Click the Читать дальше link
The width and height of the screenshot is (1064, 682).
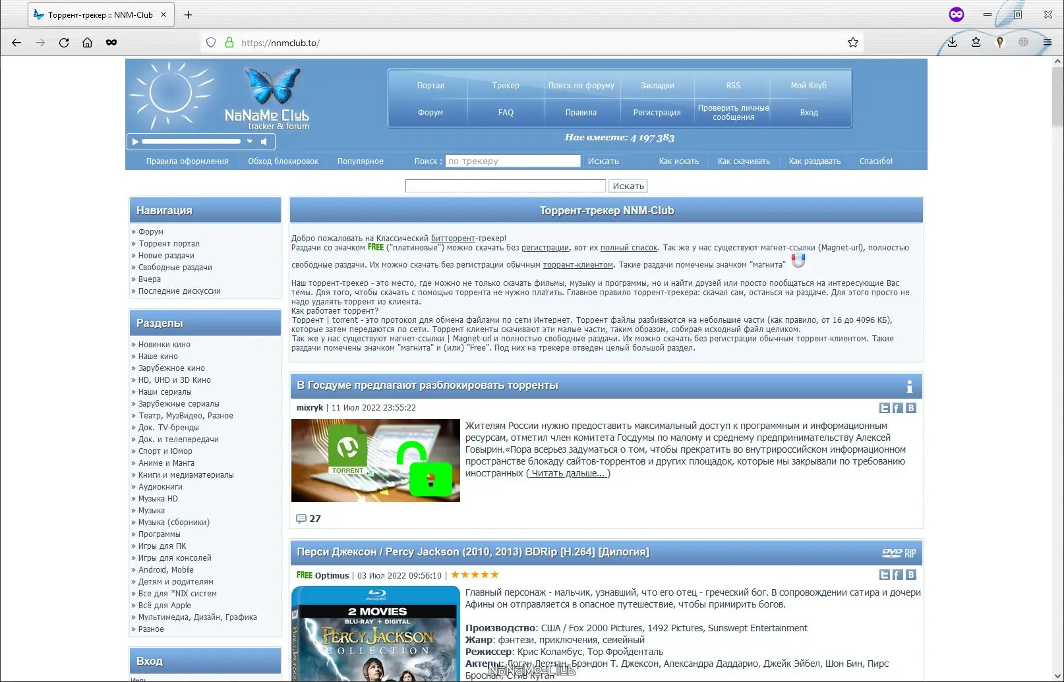pyautogui.click(x=568, y=473)
